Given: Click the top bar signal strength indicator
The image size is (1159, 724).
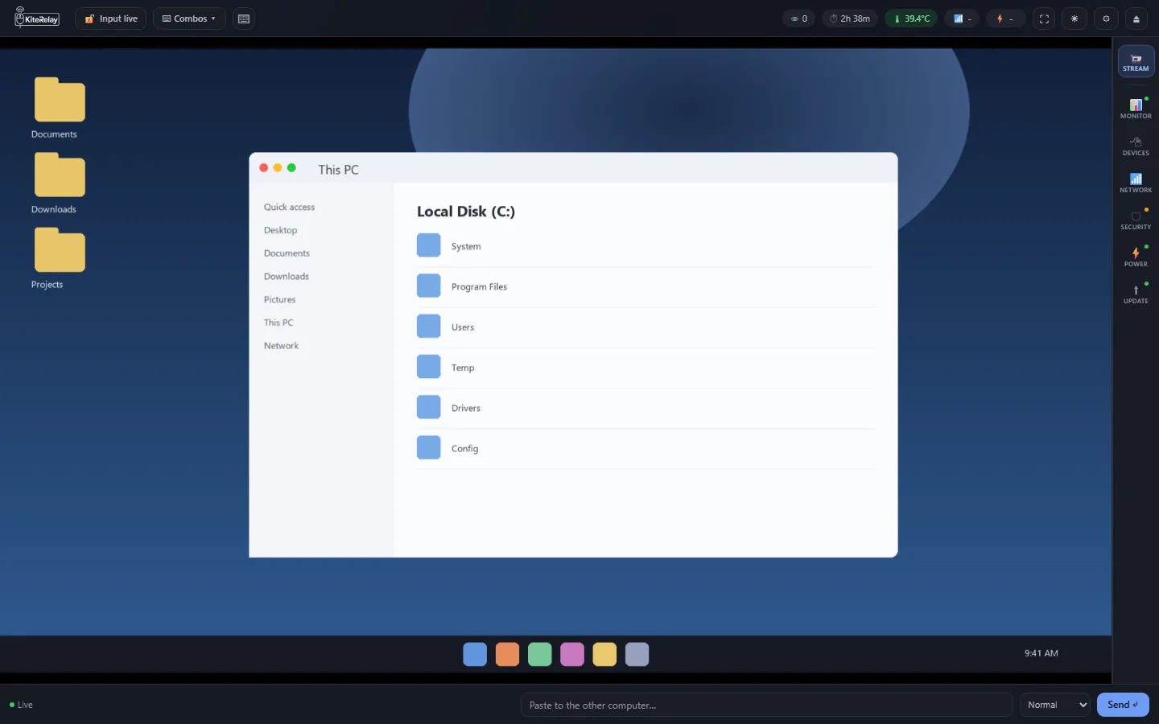Looking at the screenshot, I should [963, 19].
